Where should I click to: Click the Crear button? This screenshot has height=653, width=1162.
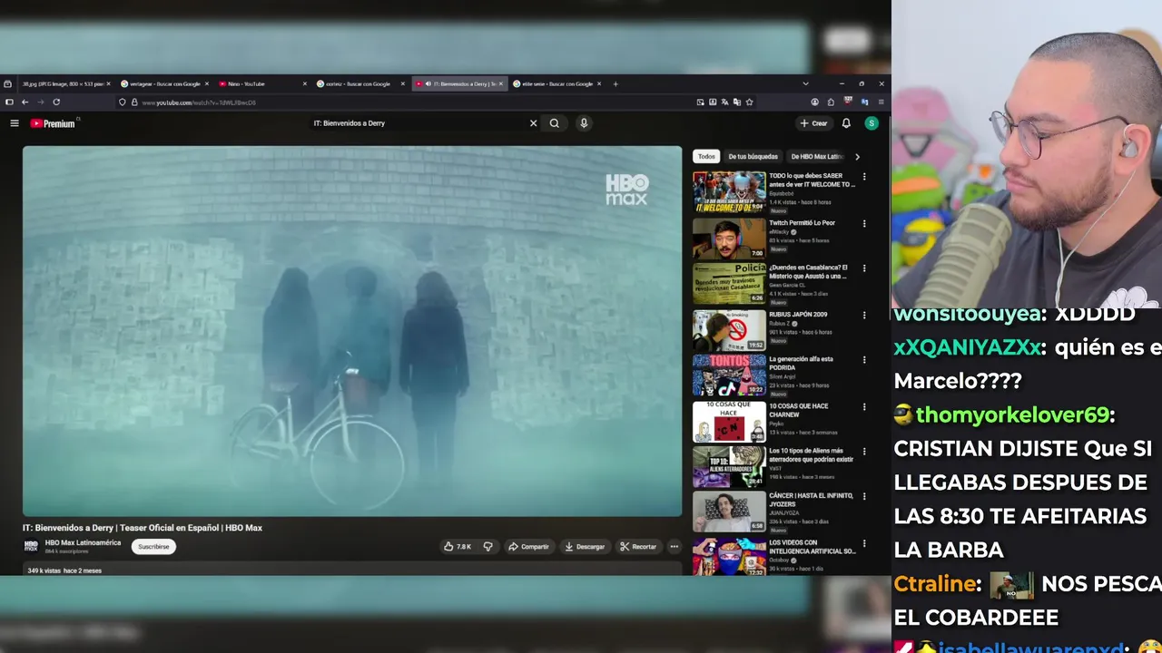tap(813, 123)
